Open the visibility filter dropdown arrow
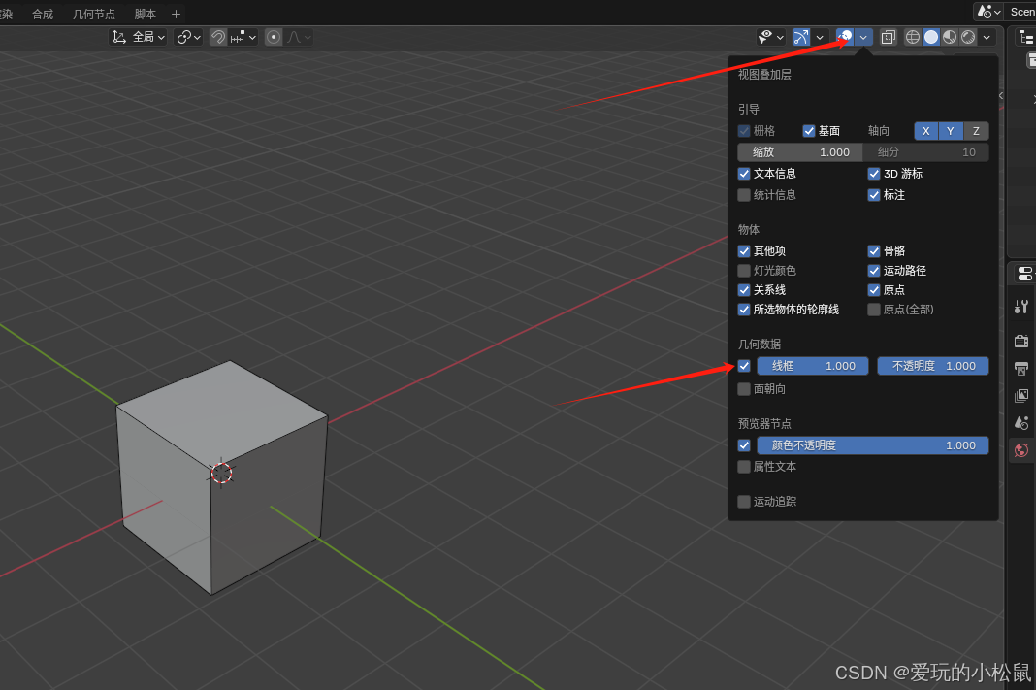Image resolution: width=1036 pixels, height=690 pixels. (x=780, y=38)
